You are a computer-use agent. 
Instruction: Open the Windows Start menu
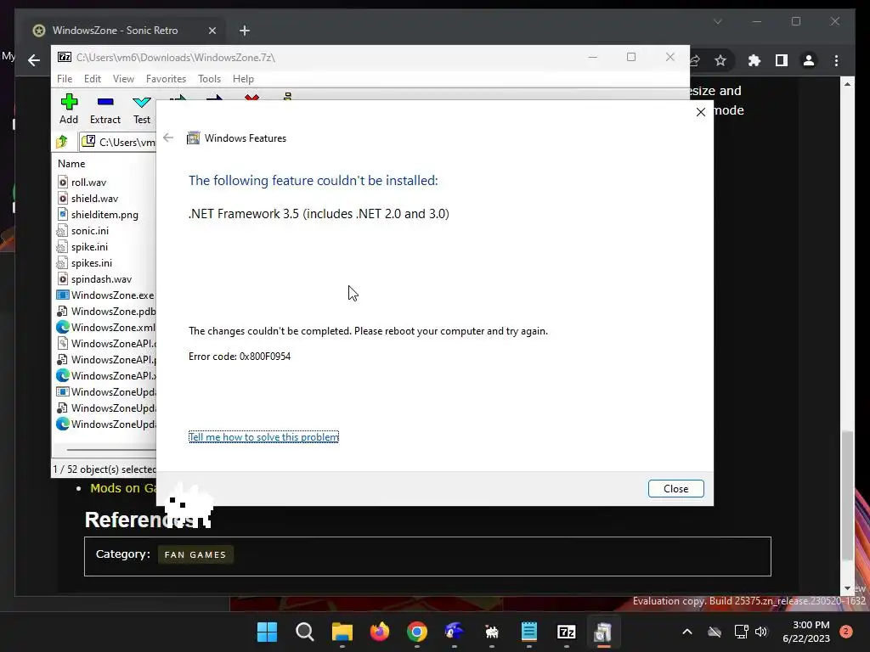point(267,632)
